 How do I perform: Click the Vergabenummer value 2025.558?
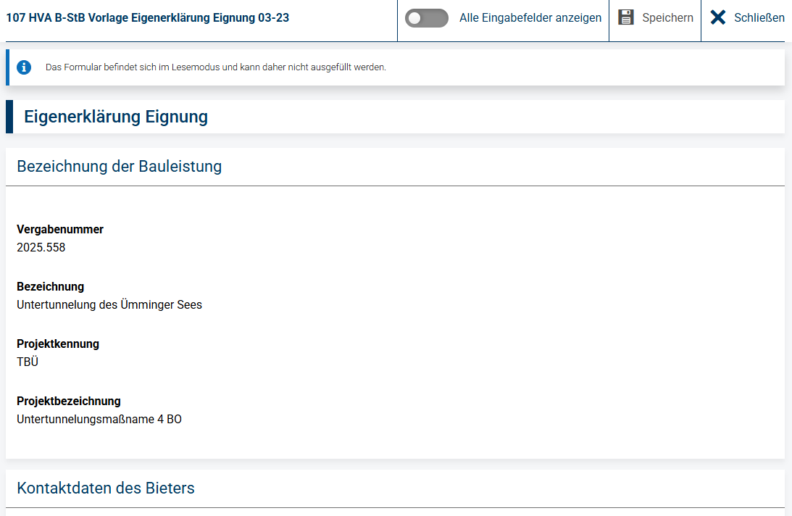pos(41,248)
